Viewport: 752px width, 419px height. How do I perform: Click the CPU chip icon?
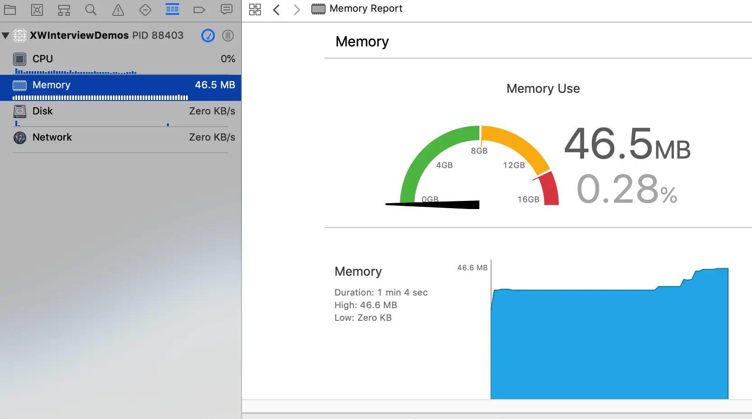(20, 59)
